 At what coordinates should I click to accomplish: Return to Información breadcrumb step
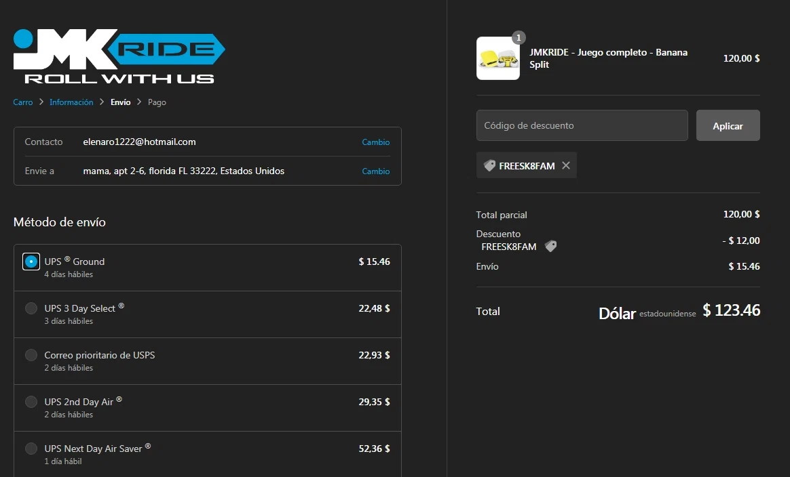click(x=71, y=102)
